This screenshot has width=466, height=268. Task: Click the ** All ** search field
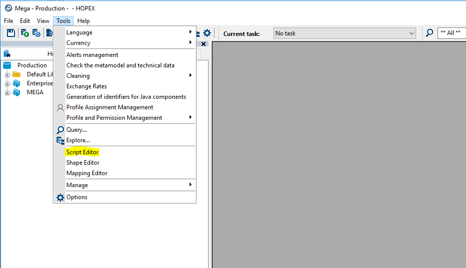(x=451, y=33)
